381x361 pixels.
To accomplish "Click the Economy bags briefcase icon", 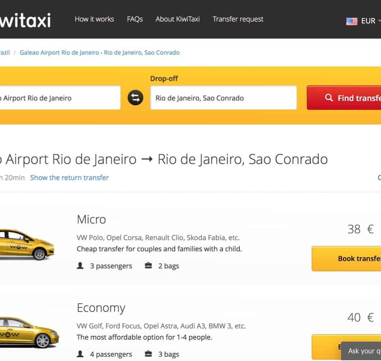I will 148,354.
